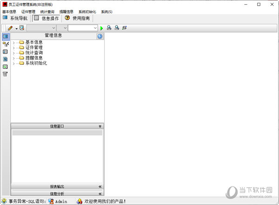Expand the 提醒信息 tree node
This screenshot has height=205, width=279.
[13, 58]
